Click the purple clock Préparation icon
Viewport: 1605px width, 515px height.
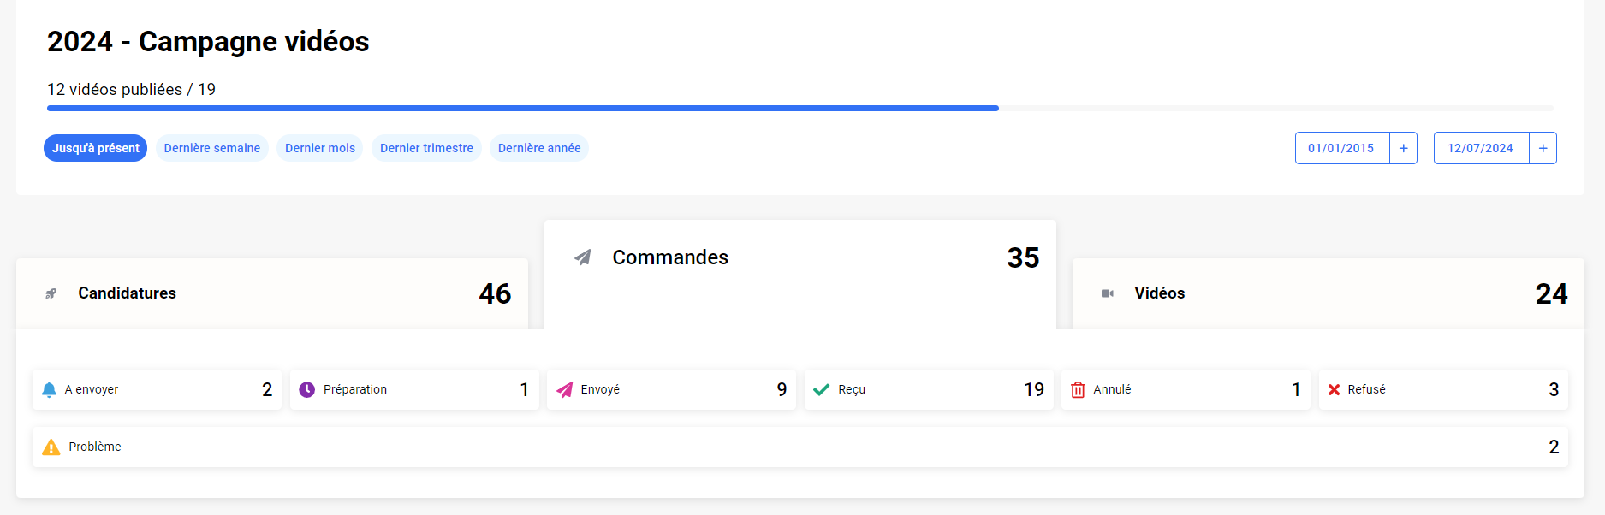[307, 389]
